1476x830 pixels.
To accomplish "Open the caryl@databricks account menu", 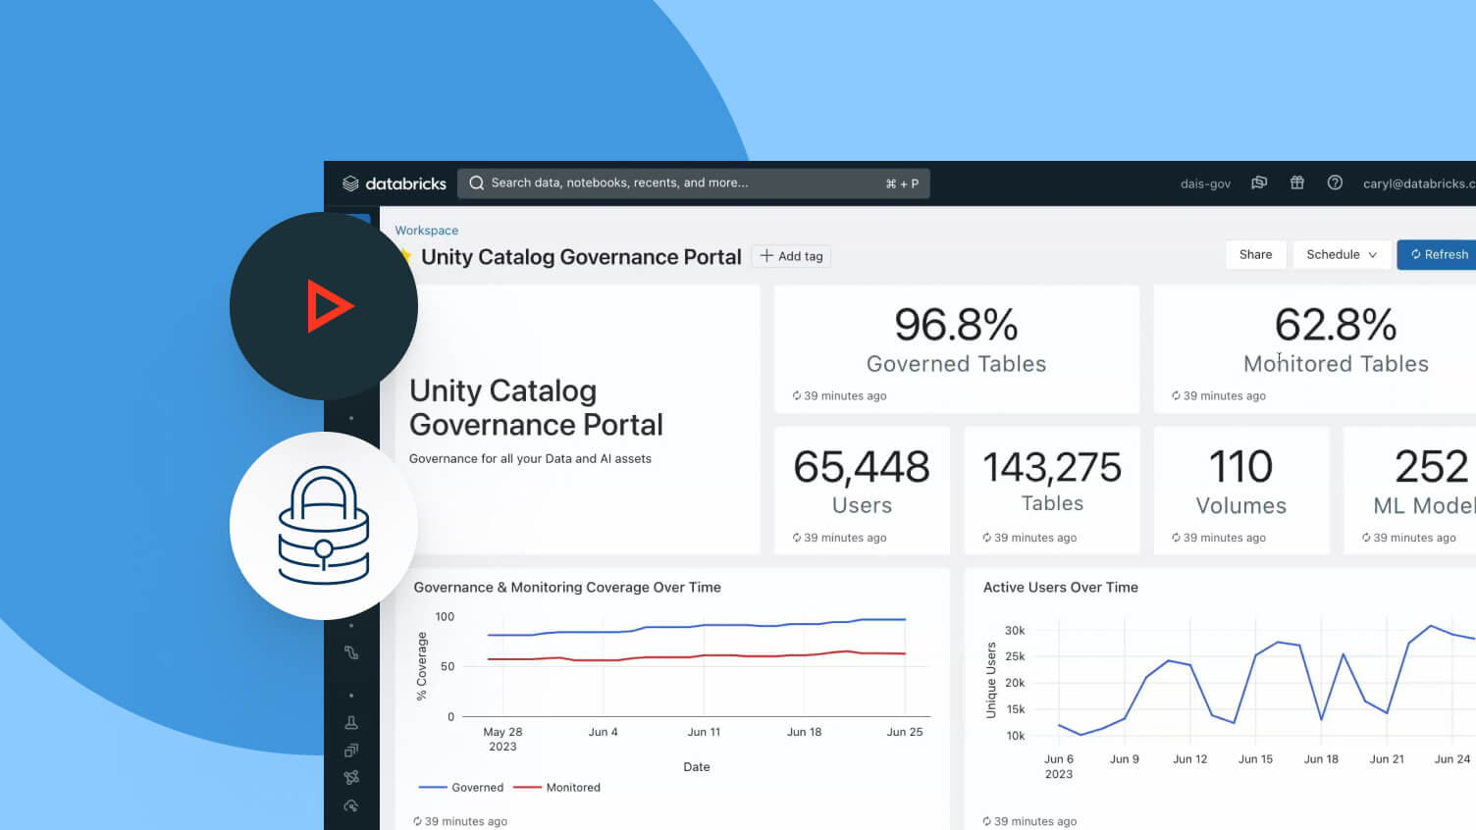I will click(x=1417, y=183).
